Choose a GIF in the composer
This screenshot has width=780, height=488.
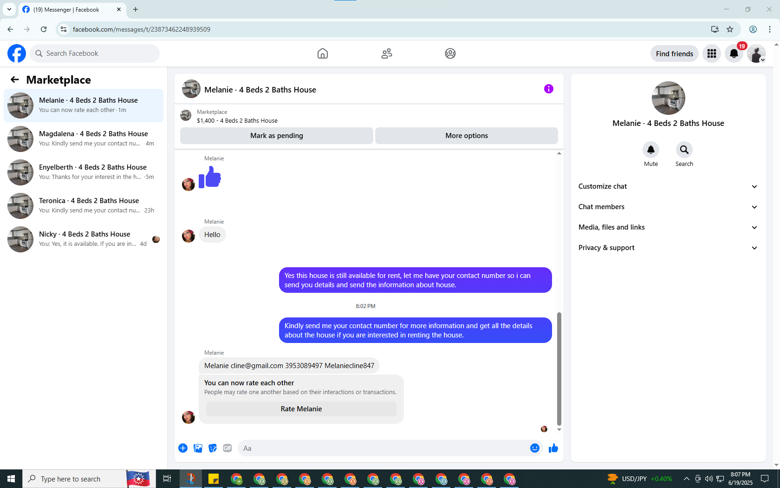pyautogui.click(x=227, y=448)
